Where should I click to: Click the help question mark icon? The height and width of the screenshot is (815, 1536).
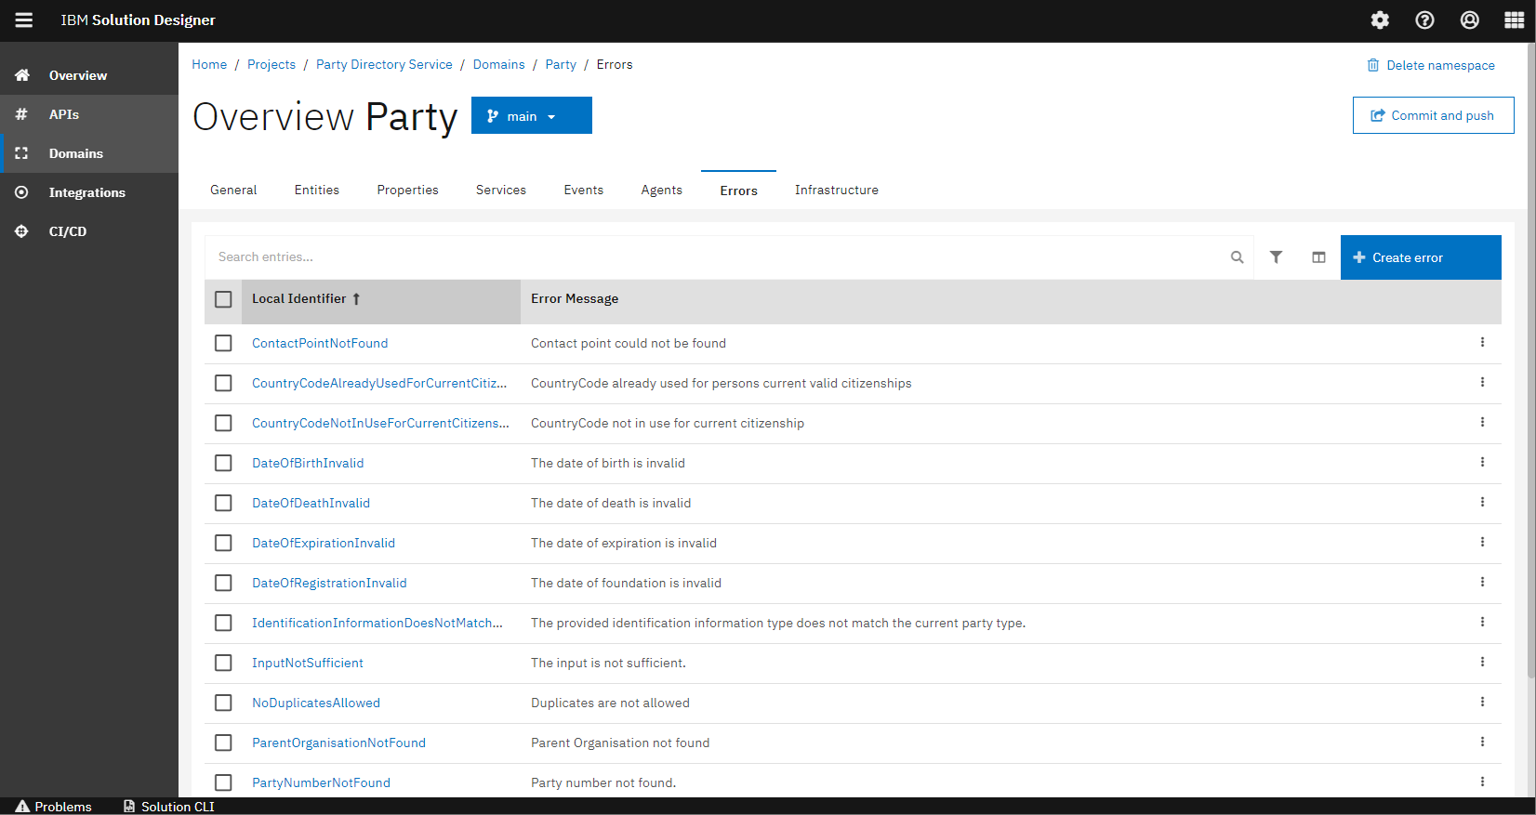tap(1424, 20)
